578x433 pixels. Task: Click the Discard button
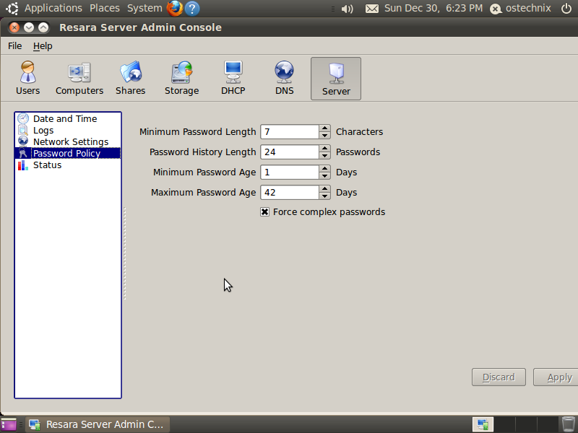pyautogui.click(x=499, y=377)
